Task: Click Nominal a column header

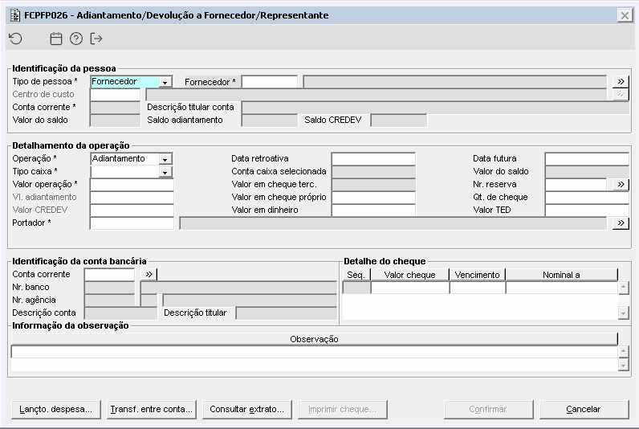Action: [562, 275]
